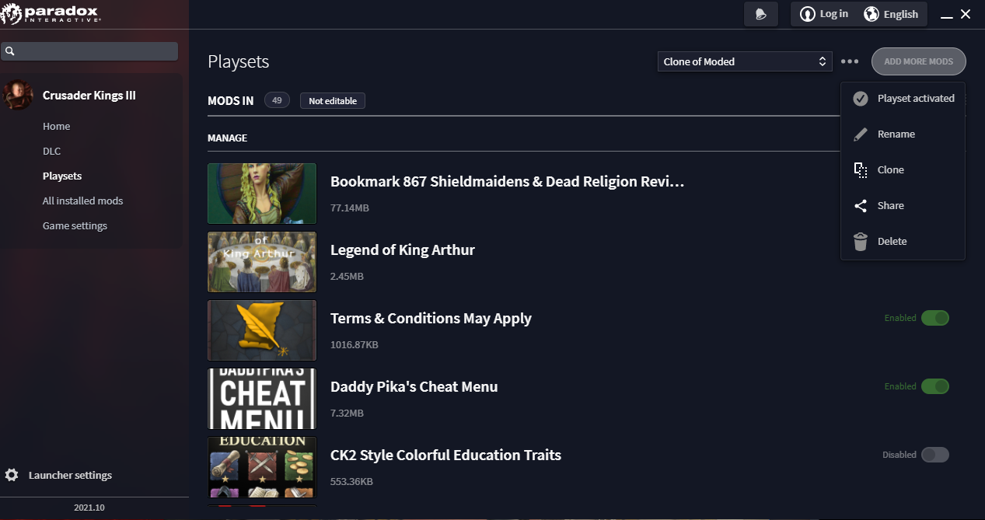Screen dimensions: 985x520
Task: Click the Launcher settings gear icon
Action: pyautogui.click(x=12, y=475)
